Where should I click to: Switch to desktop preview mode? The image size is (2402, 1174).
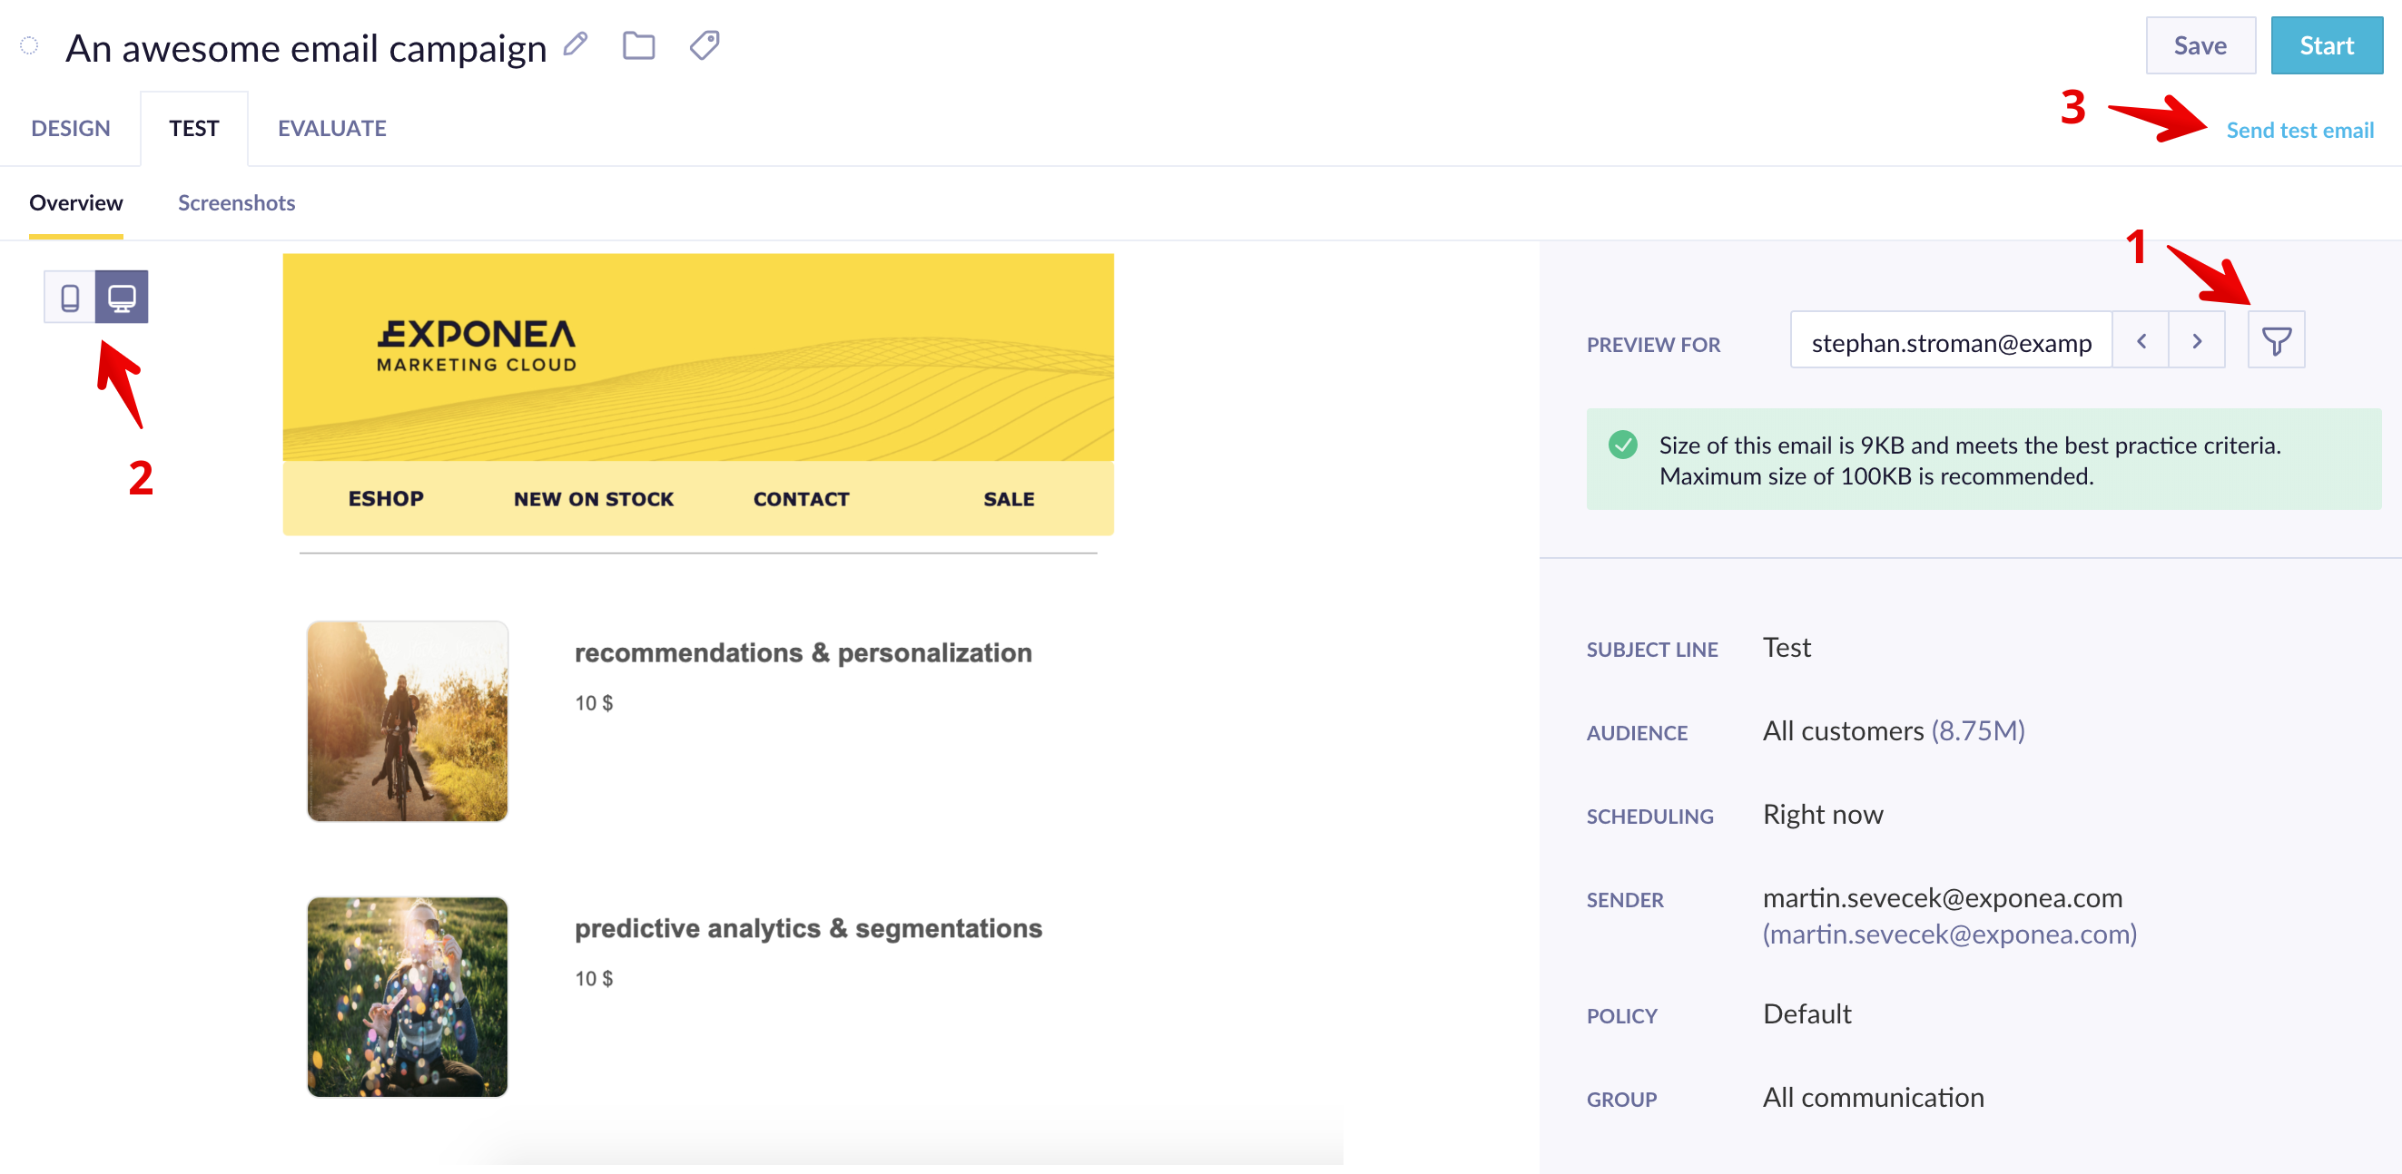point(123,298)
